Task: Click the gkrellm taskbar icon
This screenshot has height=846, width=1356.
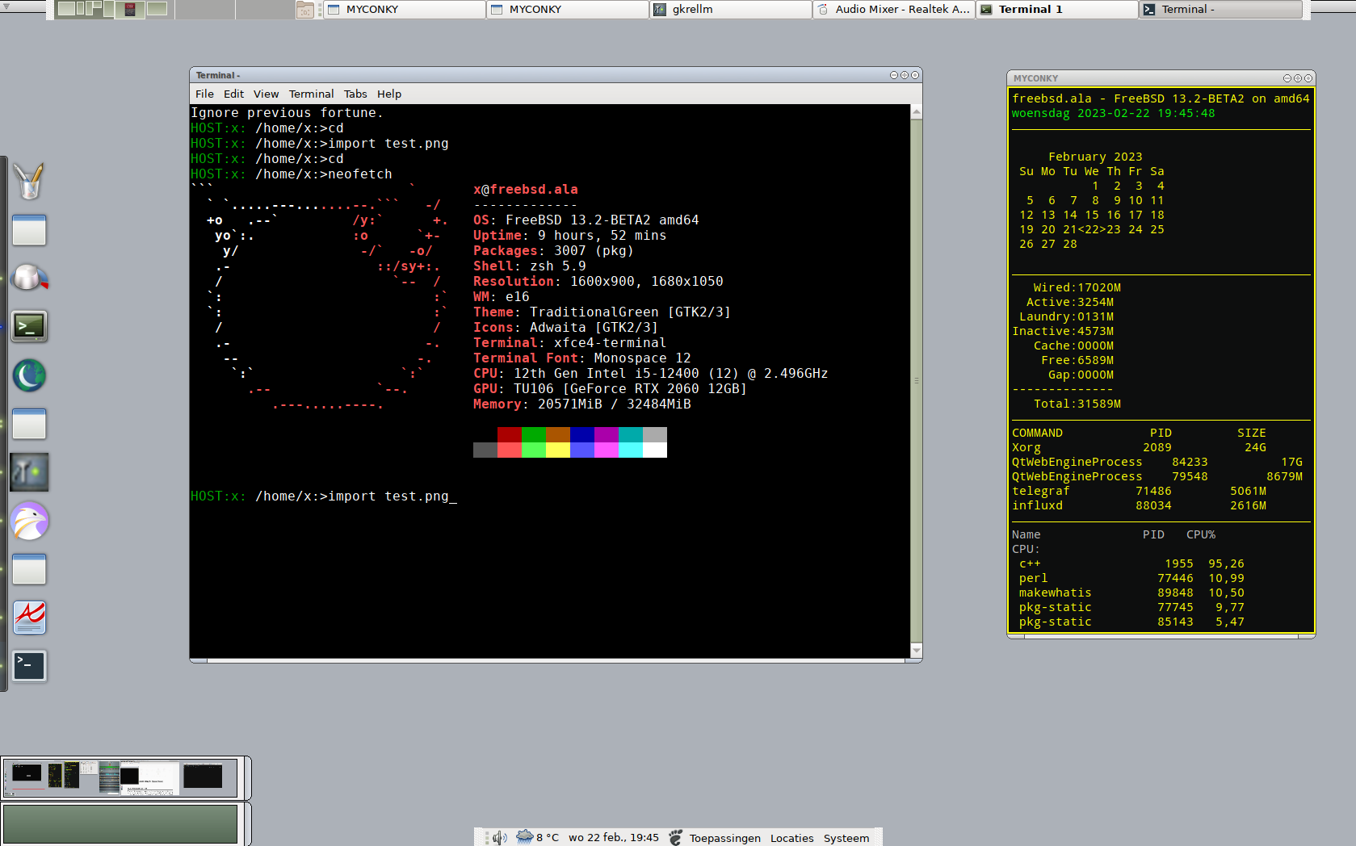Action: [660, 10]
